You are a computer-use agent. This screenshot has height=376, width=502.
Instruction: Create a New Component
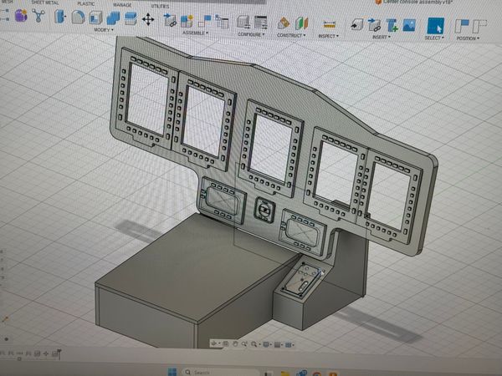(x=187, y=21)
